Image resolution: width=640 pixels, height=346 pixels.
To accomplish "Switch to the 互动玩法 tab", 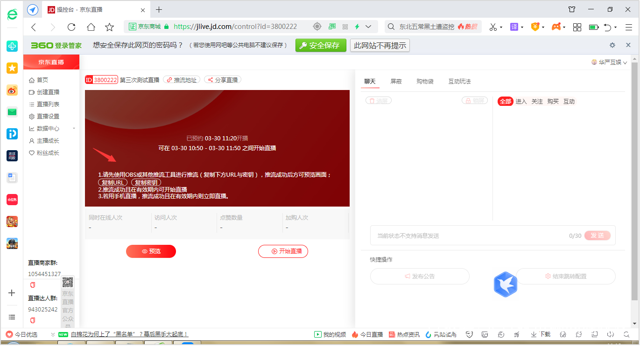I will (x=460, y=81).
